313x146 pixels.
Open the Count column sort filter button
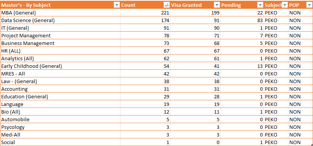coord(166,5)
